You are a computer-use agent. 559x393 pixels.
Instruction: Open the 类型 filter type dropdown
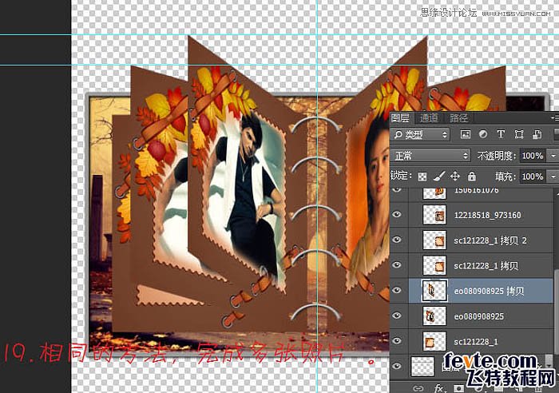421,134
